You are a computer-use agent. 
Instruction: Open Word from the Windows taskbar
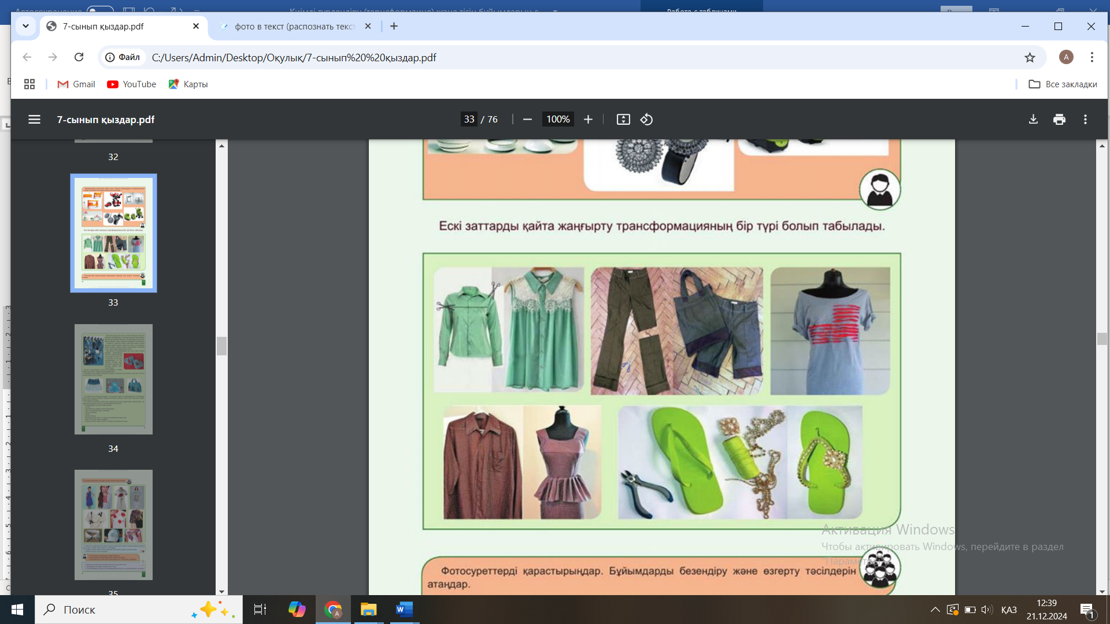(x=404, y=610)
